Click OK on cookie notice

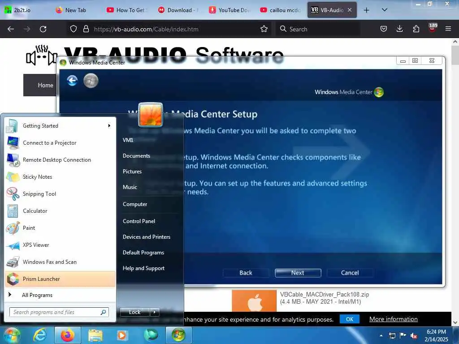[350, 319]
